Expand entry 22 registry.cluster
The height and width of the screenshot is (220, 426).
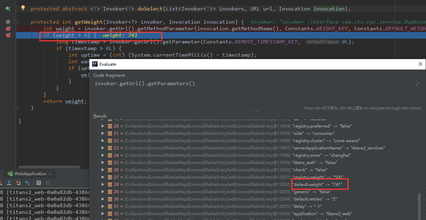tap(103, 141)
